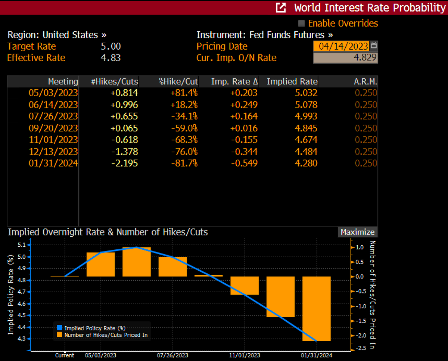Click the Pricing Date field 04/14/2023

pos(341,46)
